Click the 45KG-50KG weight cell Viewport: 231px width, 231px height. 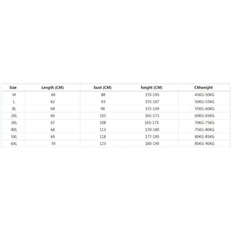(x=204, y=95)
